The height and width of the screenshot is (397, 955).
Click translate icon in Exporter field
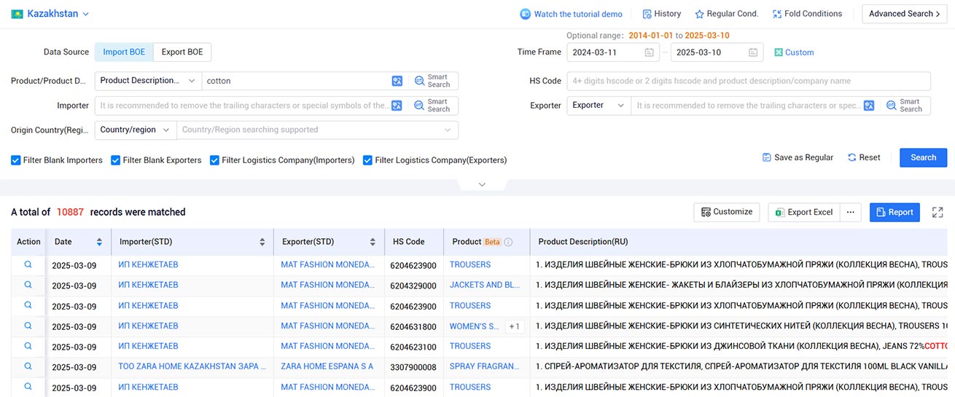pyautogui.click(x=869, y=106)
